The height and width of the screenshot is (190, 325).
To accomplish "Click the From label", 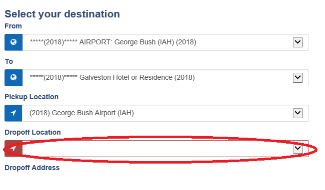I will pos(13,26).
